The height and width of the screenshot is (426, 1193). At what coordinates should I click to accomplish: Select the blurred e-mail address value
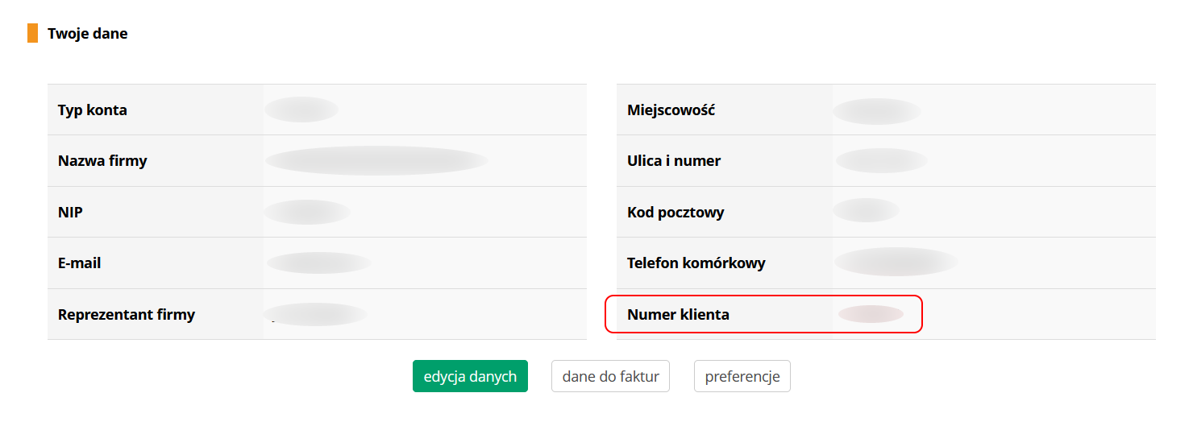[318, 263]
